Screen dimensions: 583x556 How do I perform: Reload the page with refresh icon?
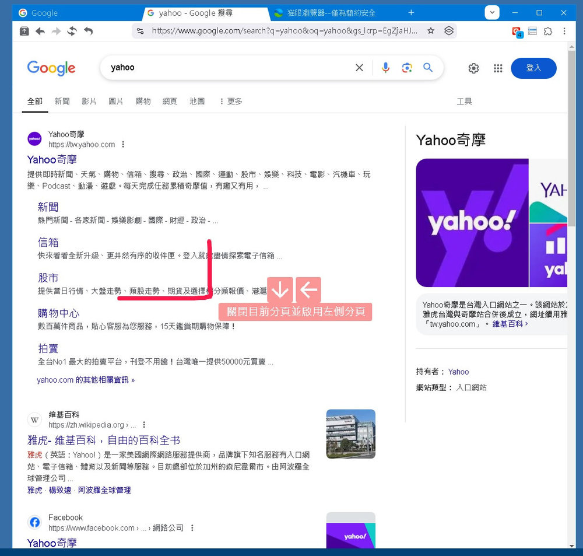coord(72,32)
